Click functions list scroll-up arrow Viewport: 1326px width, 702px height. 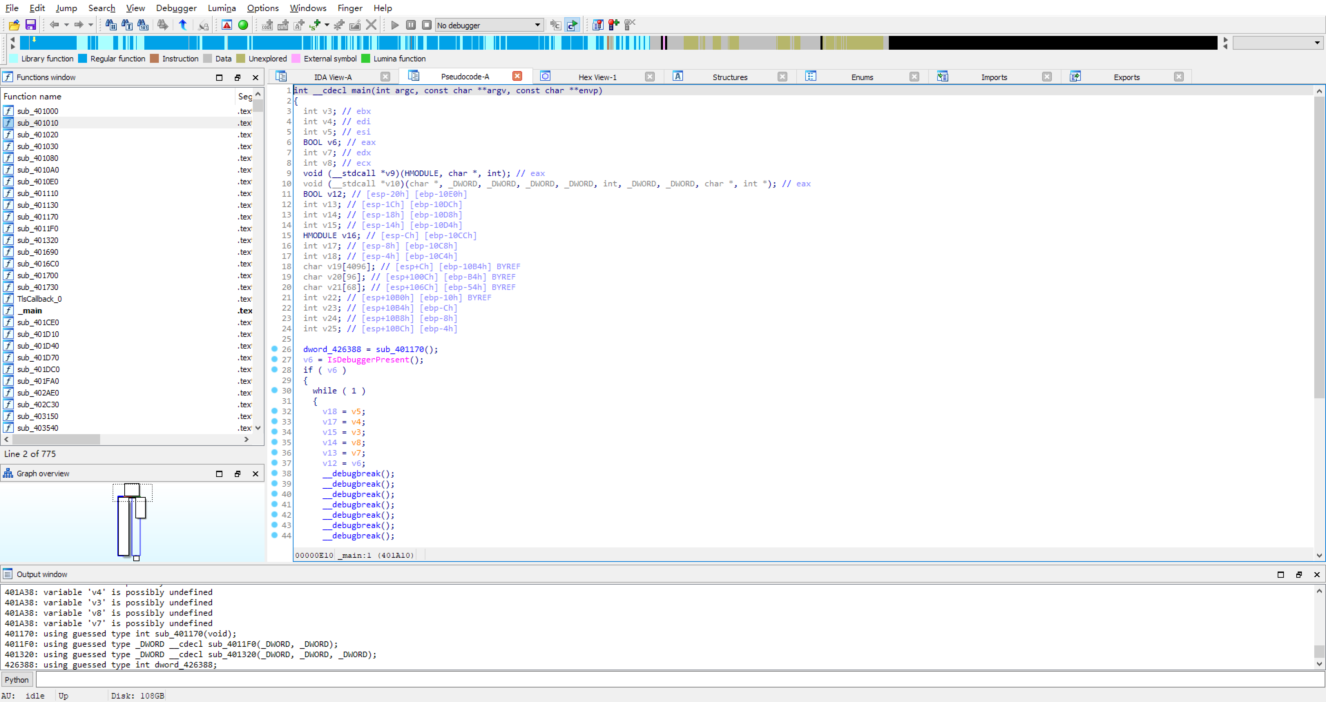(258, 94)
